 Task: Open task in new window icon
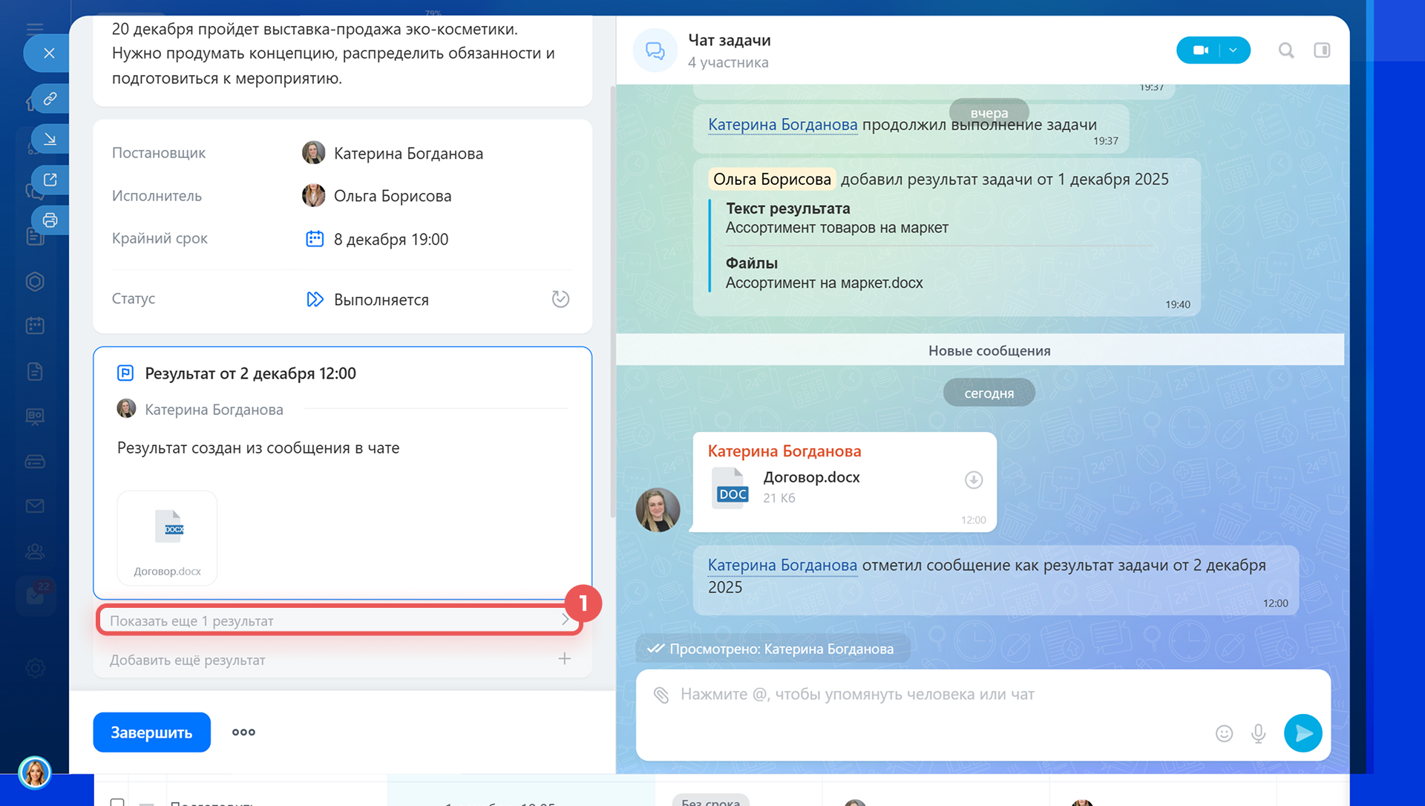pos(50,180)
